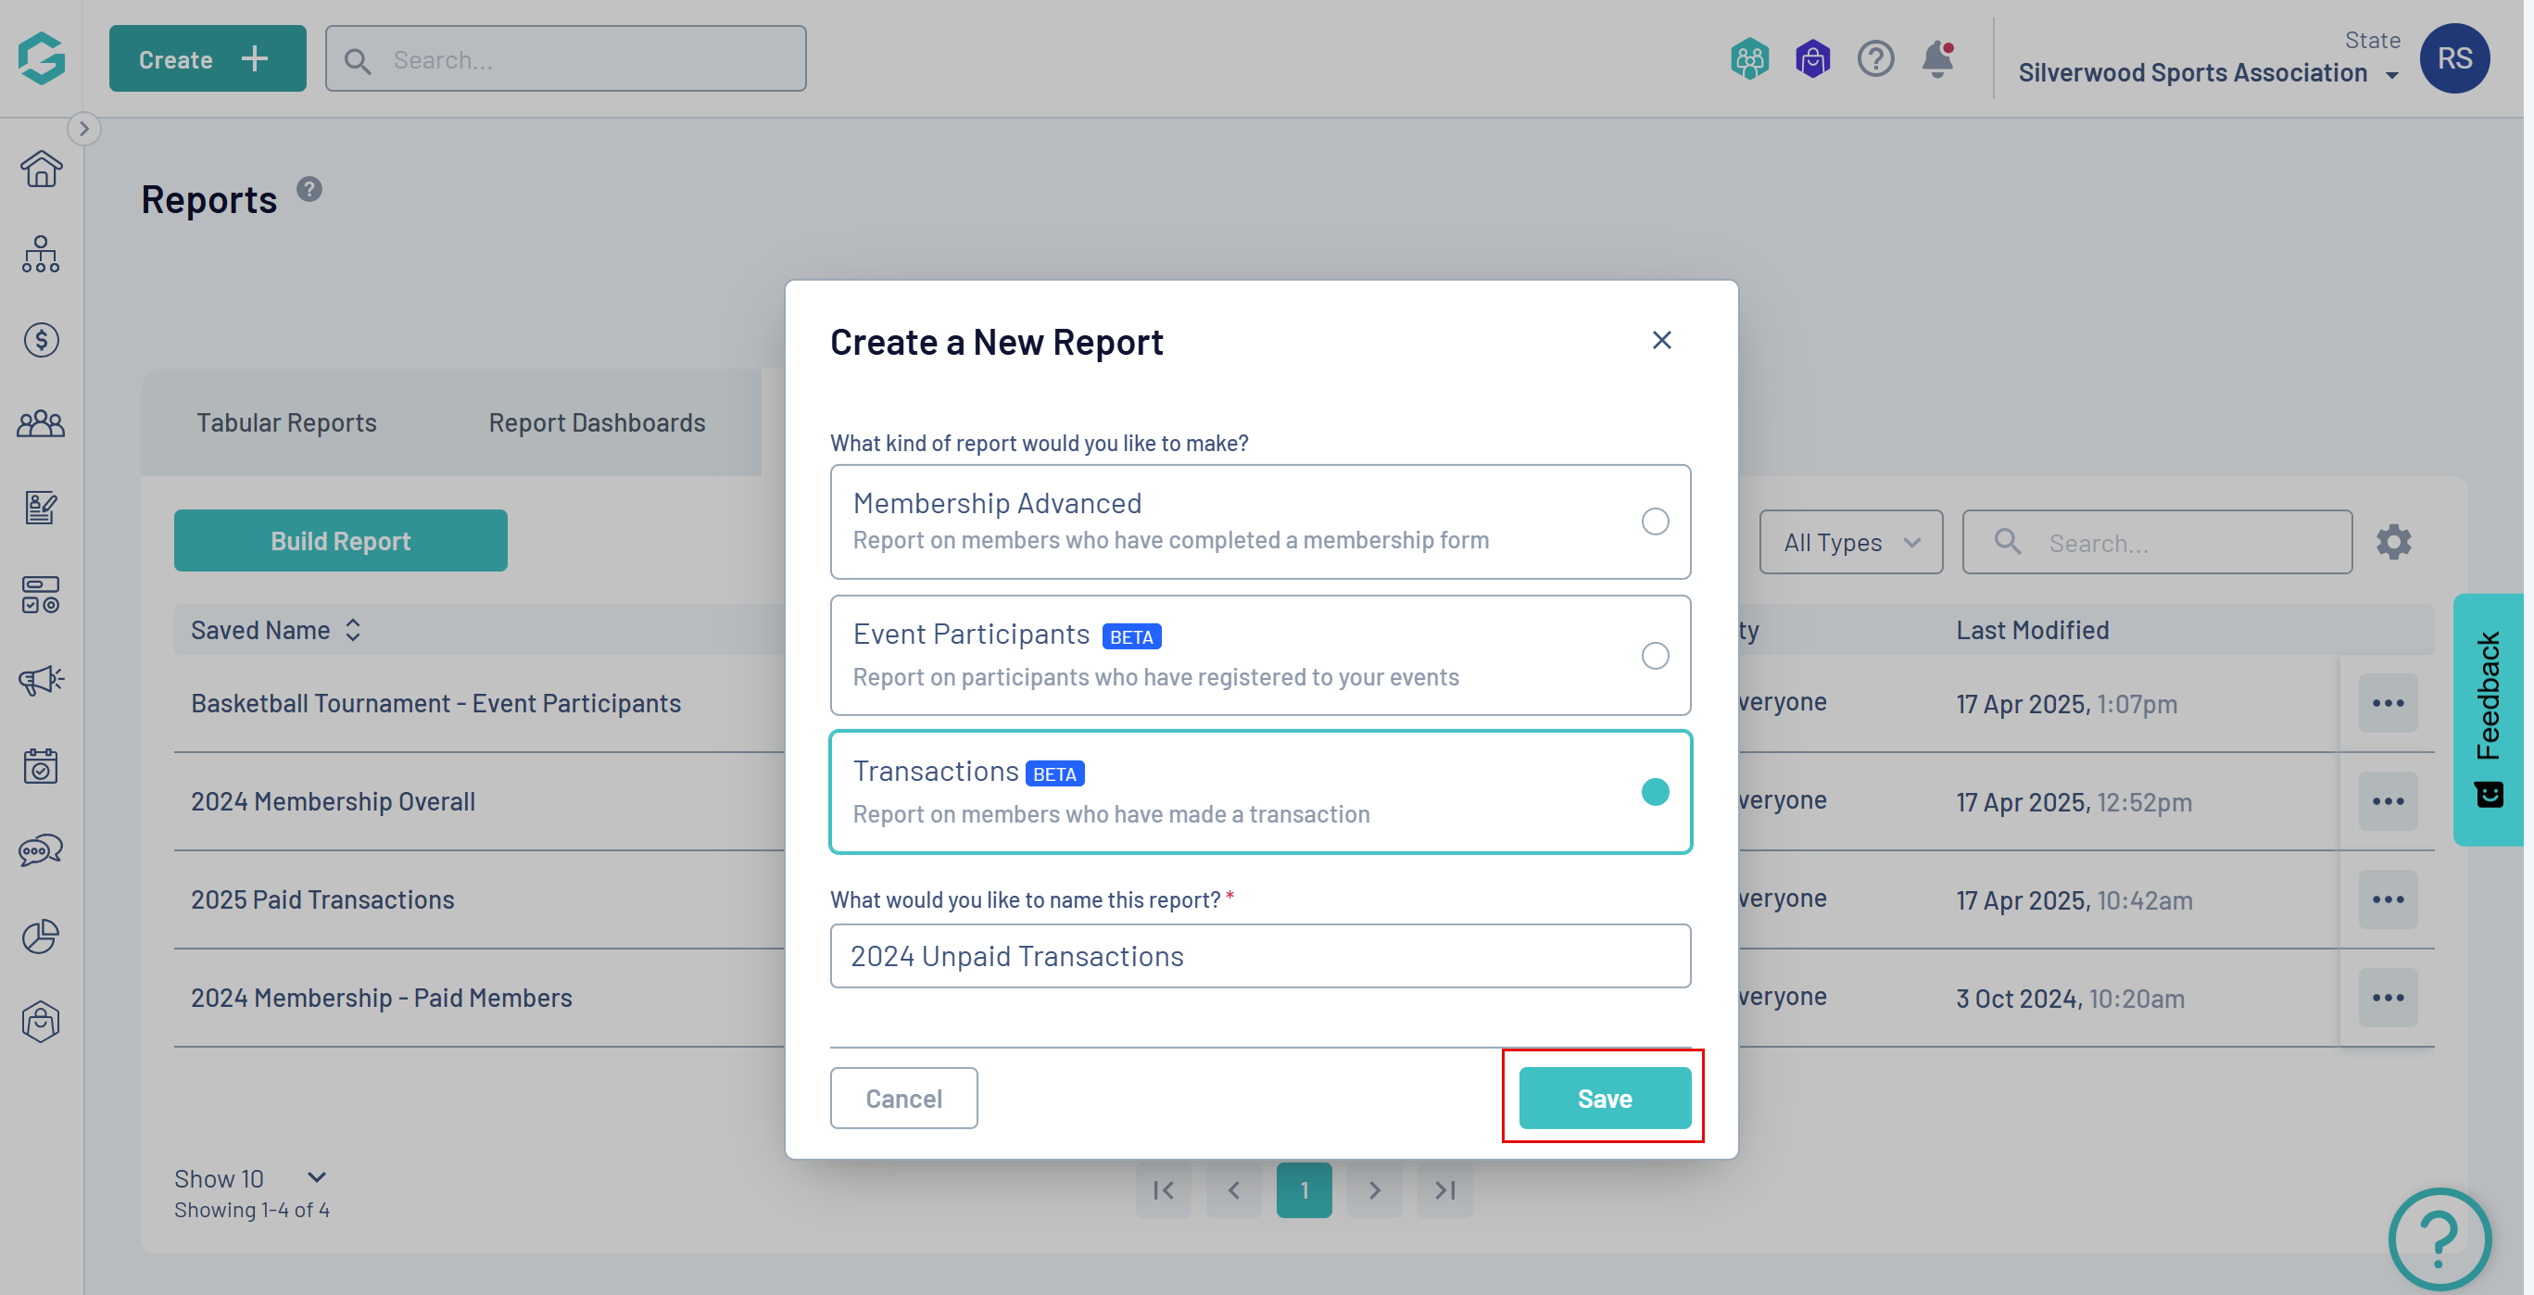Click the Cancel button in dialog
This screenshot has width=2534, height=1295.
903,1099
